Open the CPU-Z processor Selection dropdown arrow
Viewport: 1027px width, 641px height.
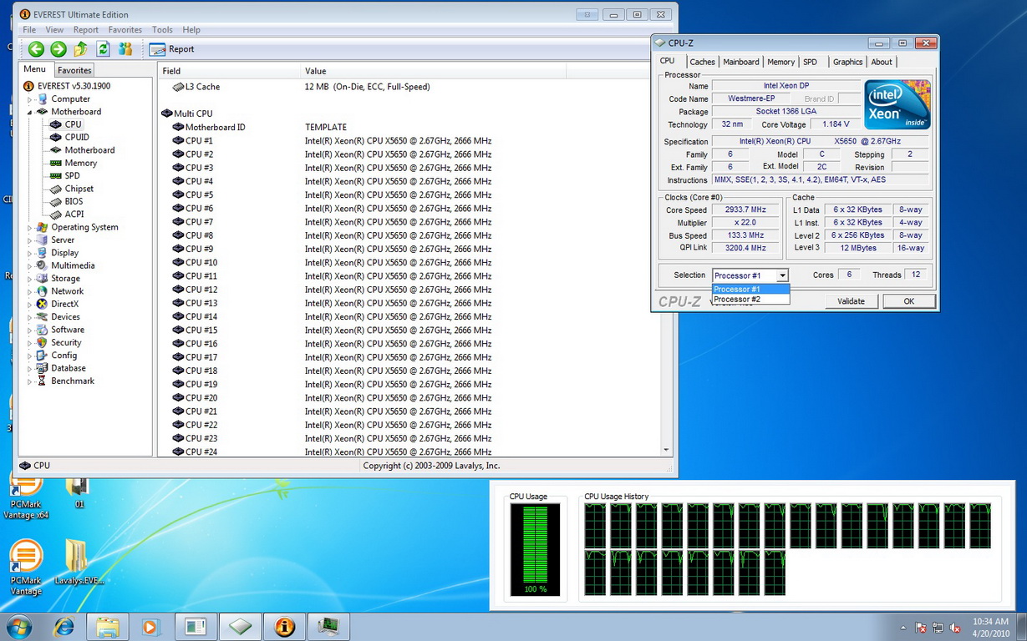(x=782, y=275)
